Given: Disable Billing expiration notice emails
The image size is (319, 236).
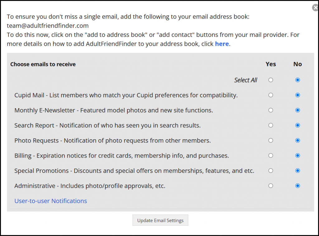Looking at the screenshot, I should click(298, 155).
